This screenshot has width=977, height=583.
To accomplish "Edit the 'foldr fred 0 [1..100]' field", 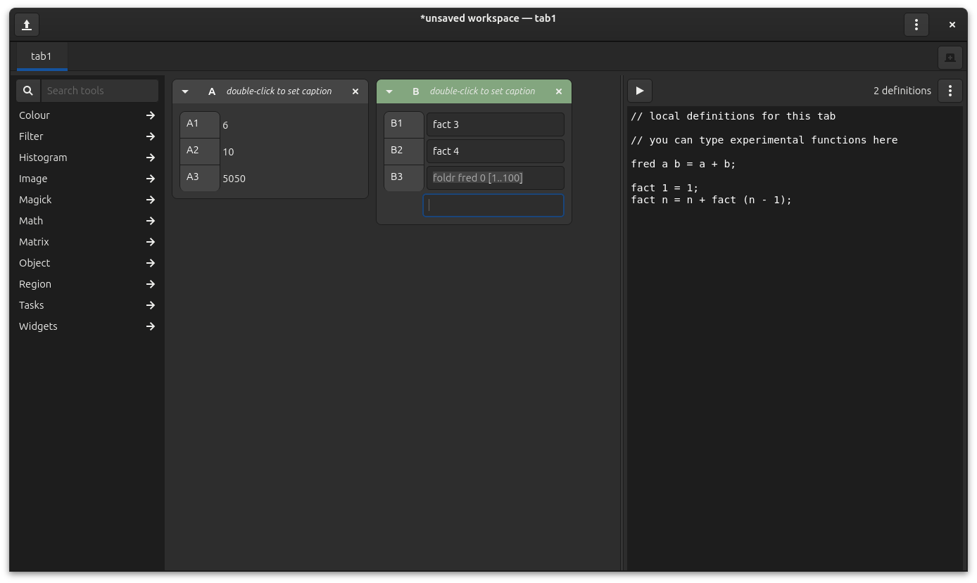I will click(495, 178).
